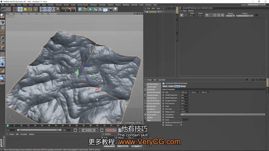Viewport: 269px width, 151px height.
Task: Open the MoGraph menu
Action: point(94,5)
